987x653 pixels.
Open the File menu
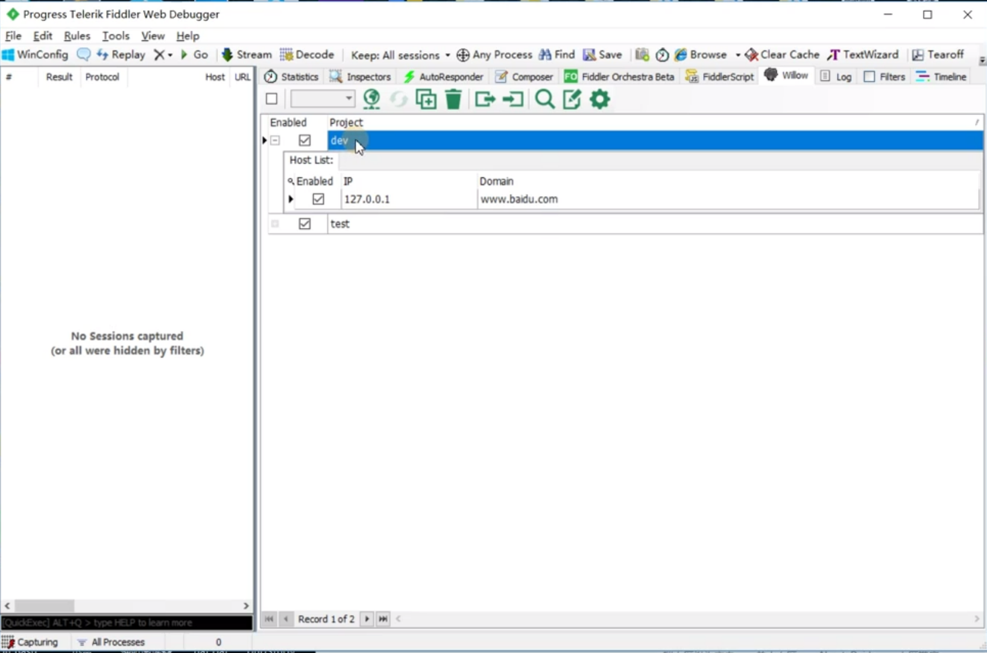(x=13, y=36)
